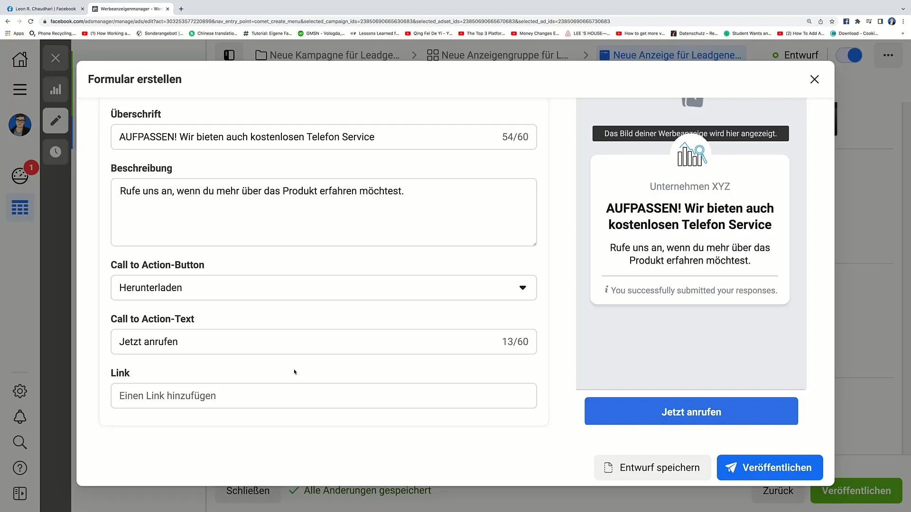Open browser extensions puzzle icon
Screen dimensions: 911x512
coord(857,21)
